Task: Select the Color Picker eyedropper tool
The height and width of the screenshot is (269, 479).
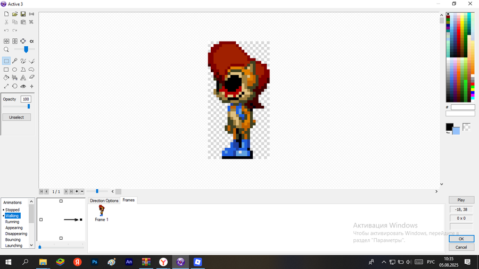Action: [x=15, y=61]
